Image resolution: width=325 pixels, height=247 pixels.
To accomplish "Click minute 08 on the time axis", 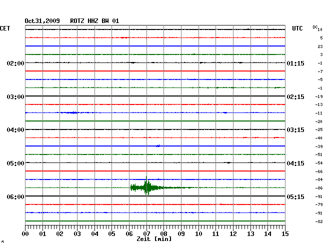I will 163,234.
